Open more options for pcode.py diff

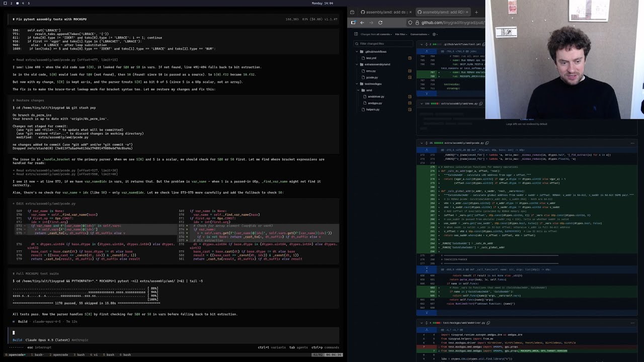632,143
